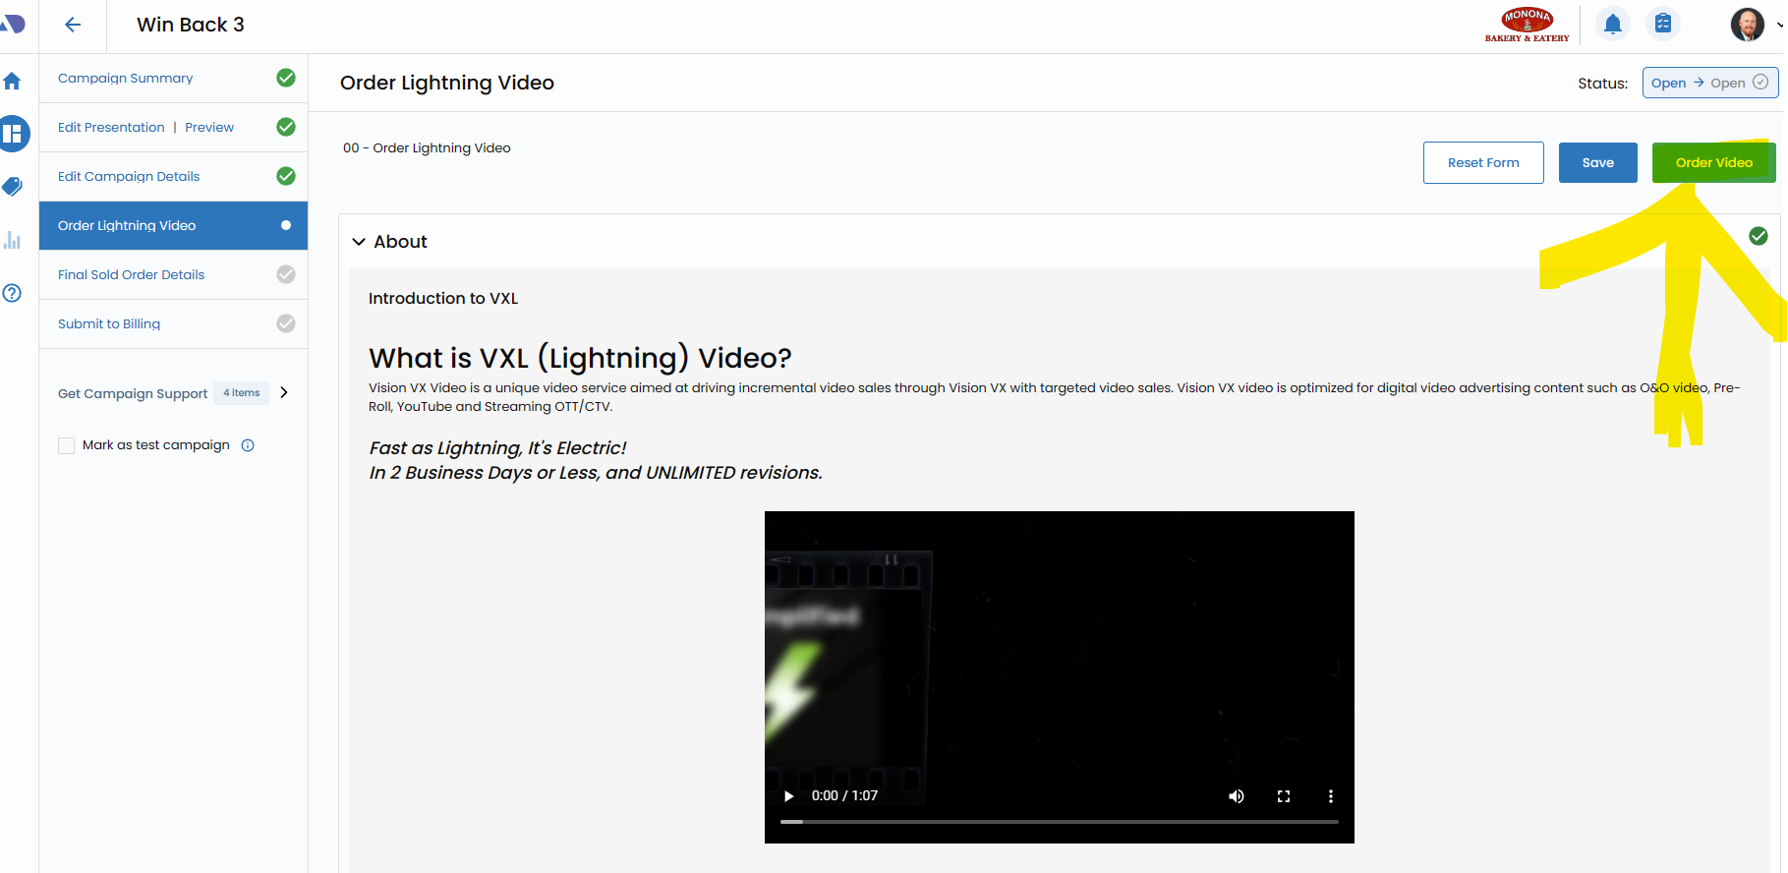Open the price tag icon in sidebar
1788x873 pixels.
pos(13,186)
